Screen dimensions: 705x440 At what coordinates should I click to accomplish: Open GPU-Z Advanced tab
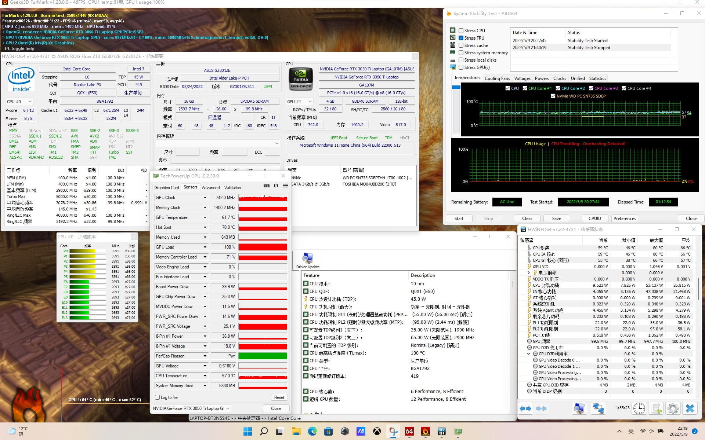[211, 188]
